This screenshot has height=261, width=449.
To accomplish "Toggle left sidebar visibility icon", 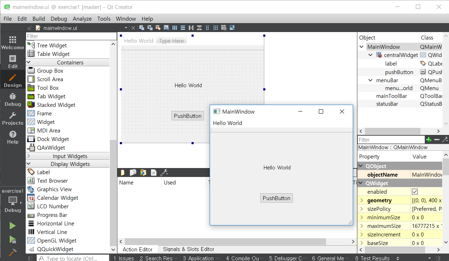I will (x=30, y=258).
